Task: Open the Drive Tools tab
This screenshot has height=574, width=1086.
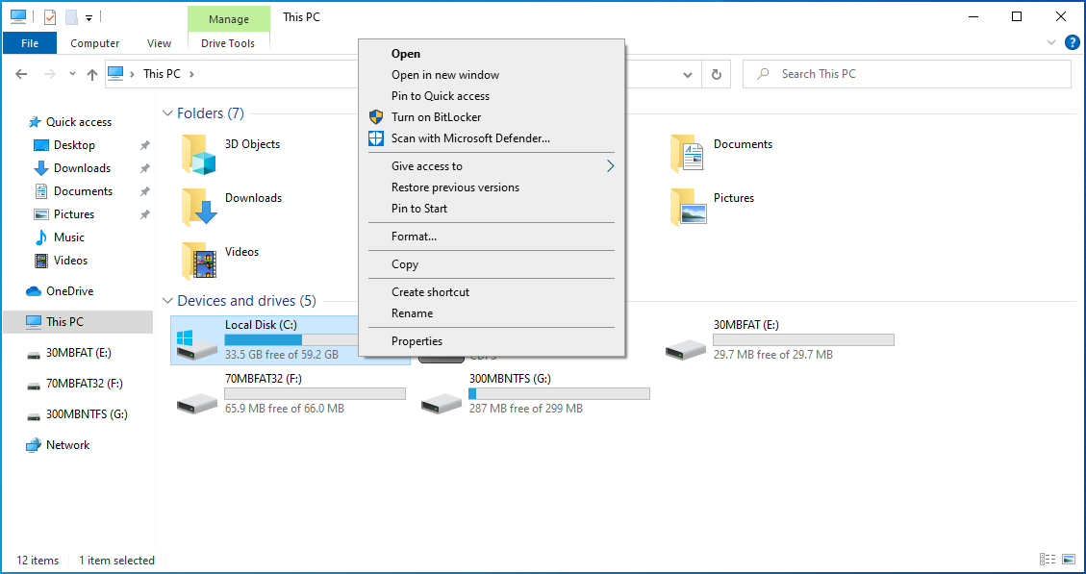Action: (228, 43)
